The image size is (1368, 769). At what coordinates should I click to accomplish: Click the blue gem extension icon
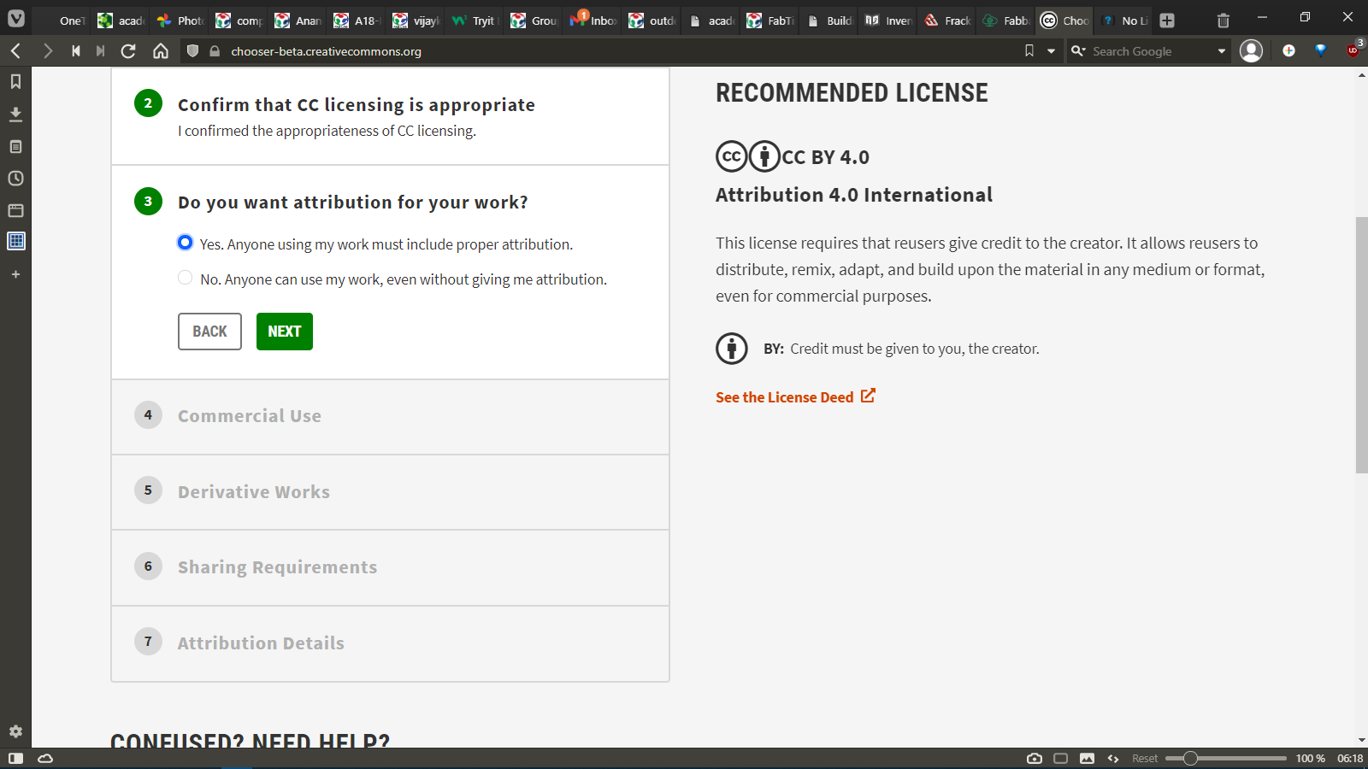1321,50
